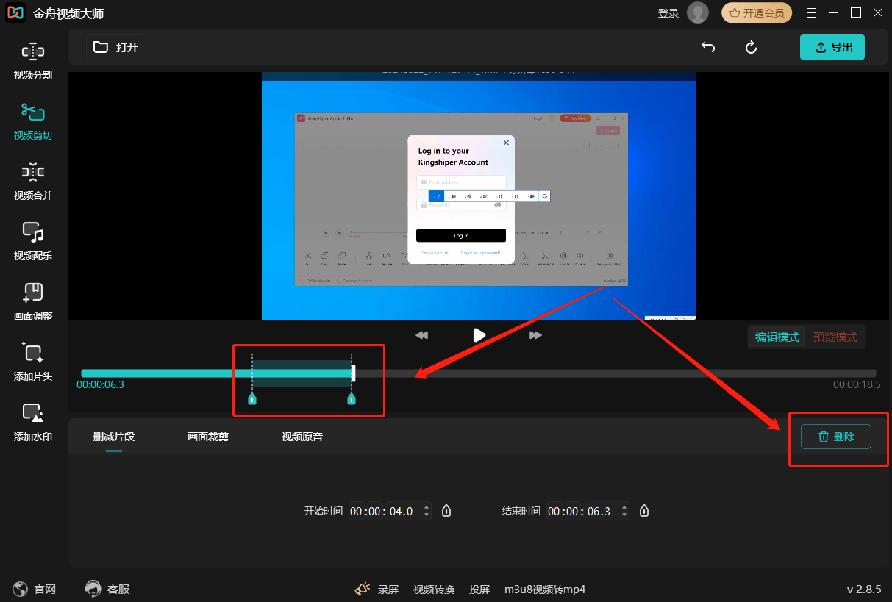Select the 删减片段 tab
This screenshot has height=602, width=892.
point(114,437)
